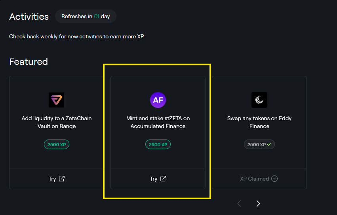Image resolution: width=337 pixels, height=215 pixels.
Task: Select "Swap any tokens on Eddy Finance" text
Action: [x=259, y=122]
